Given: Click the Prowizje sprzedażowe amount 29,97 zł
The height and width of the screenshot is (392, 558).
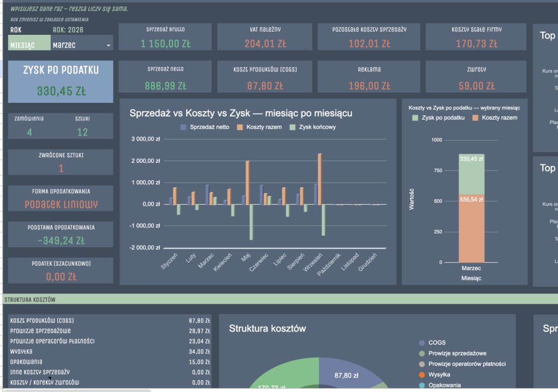Looking at the screenshot, I should click(x=199, y=331).
